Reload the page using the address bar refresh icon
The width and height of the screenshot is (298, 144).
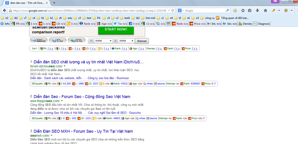click(173, 11)
